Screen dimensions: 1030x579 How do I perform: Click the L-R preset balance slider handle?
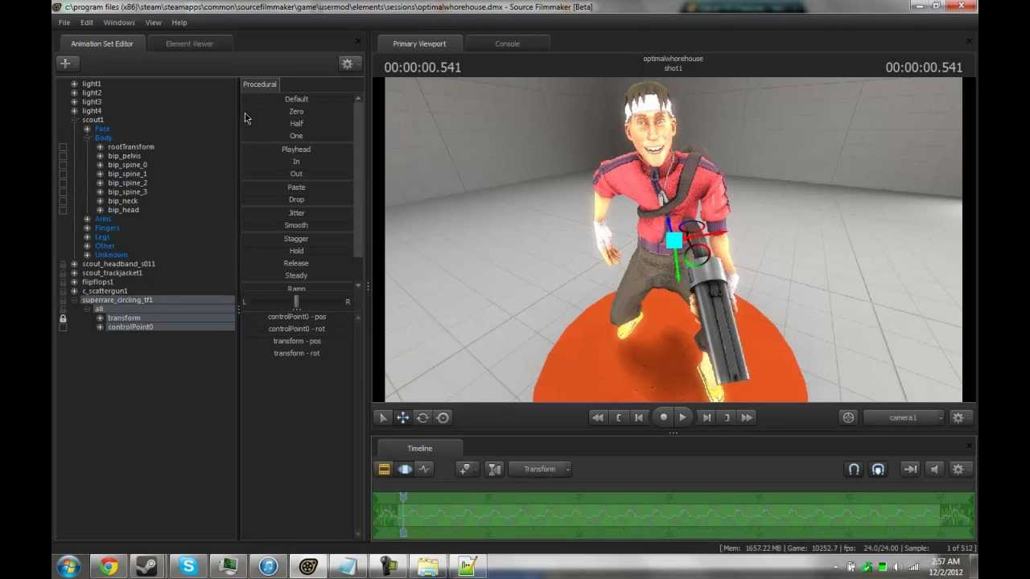point(296,302)
